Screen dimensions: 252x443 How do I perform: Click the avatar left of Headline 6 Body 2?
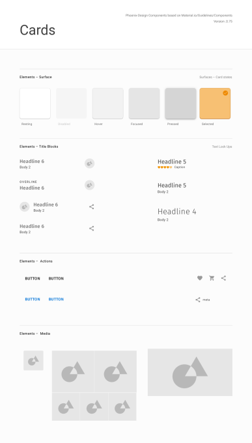pos(25,207)
